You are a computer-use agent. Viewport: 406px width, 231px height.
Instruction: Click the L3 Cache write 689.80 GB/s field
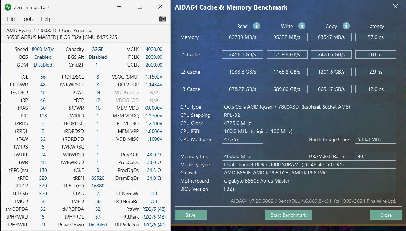click(287, 89)
